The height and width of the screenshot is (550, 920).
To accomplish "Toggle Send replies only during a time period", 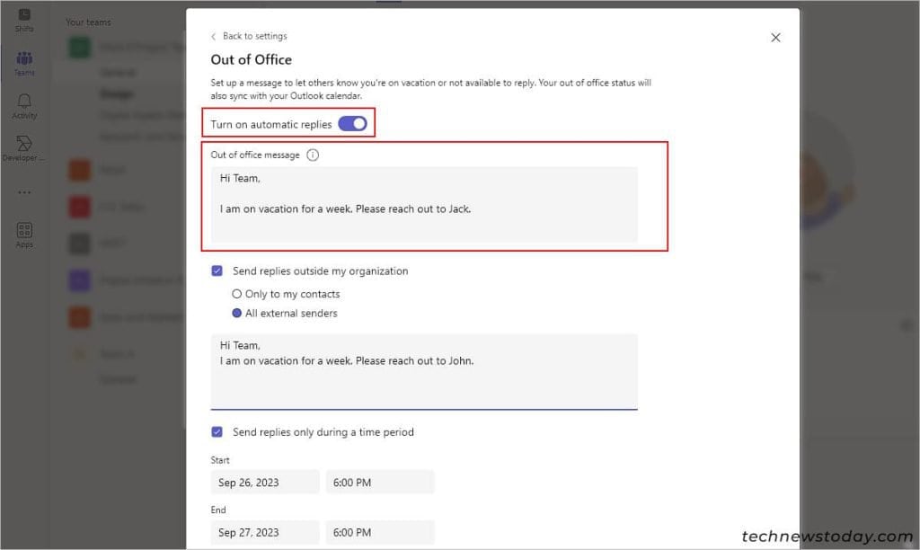I will point(217,431).
